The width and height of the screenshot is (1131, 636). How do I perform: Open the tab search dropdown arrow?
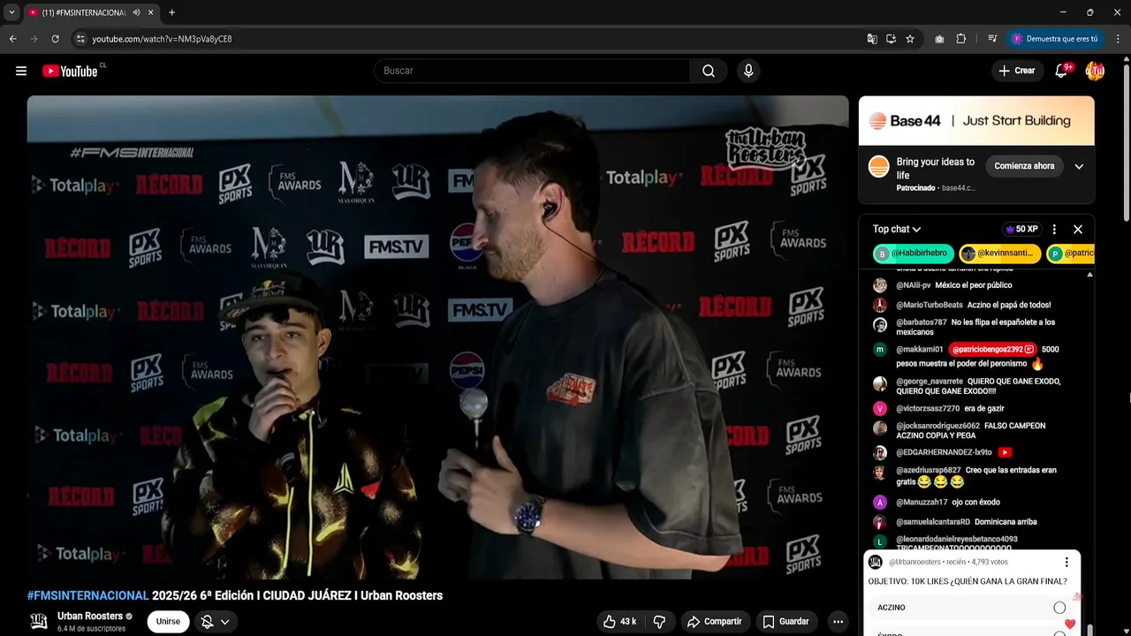pos(11,12)
